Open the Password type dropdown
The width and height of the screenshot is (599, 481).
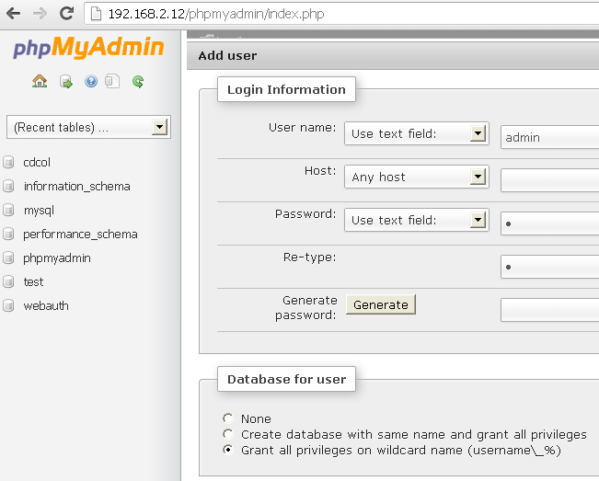pyautogui.click(x=416, y=220)
